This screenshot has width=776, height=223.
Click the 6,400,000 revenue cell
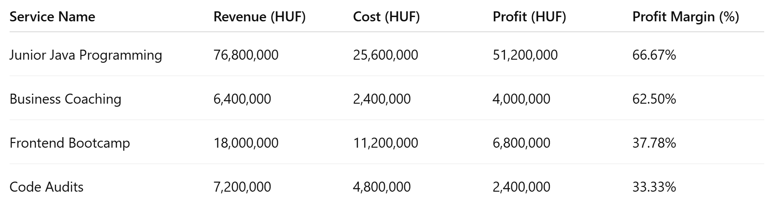[x=242, y=99]
